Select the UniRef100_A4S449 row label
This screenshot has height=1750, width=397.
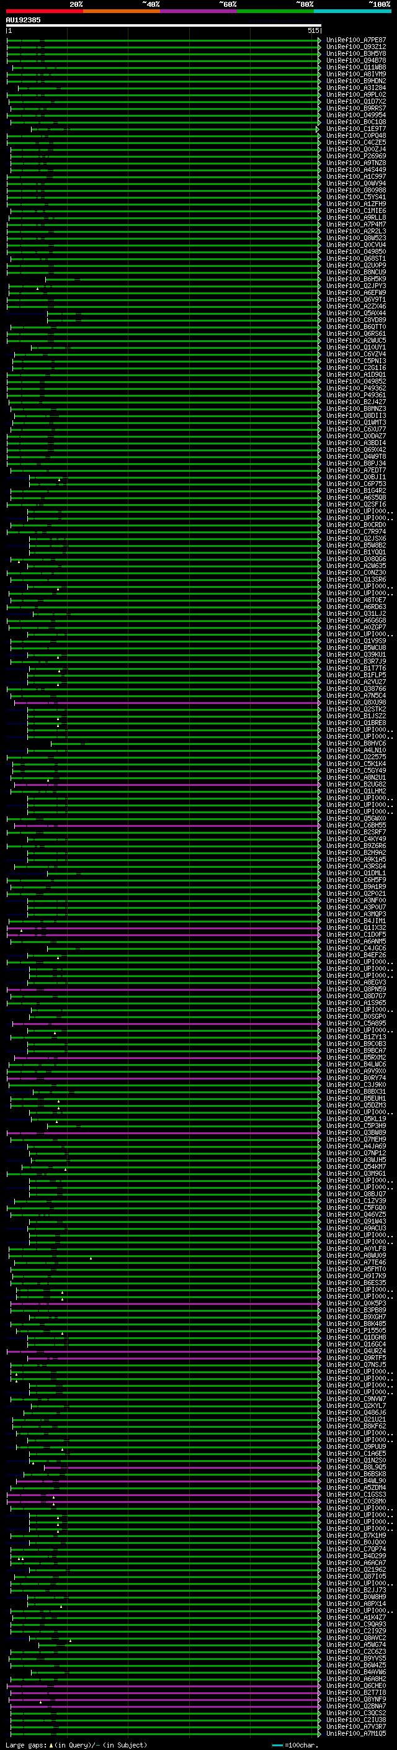(x=356, y=170)
